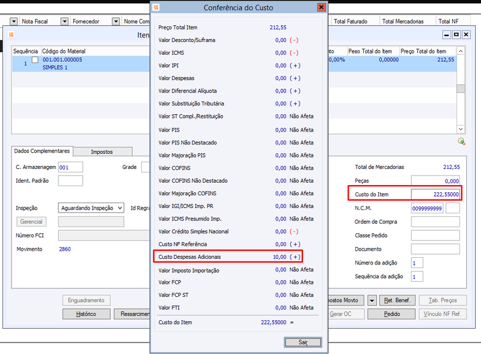Close the Itens window
The image size is (481, 354).
[x=466, y=35]
